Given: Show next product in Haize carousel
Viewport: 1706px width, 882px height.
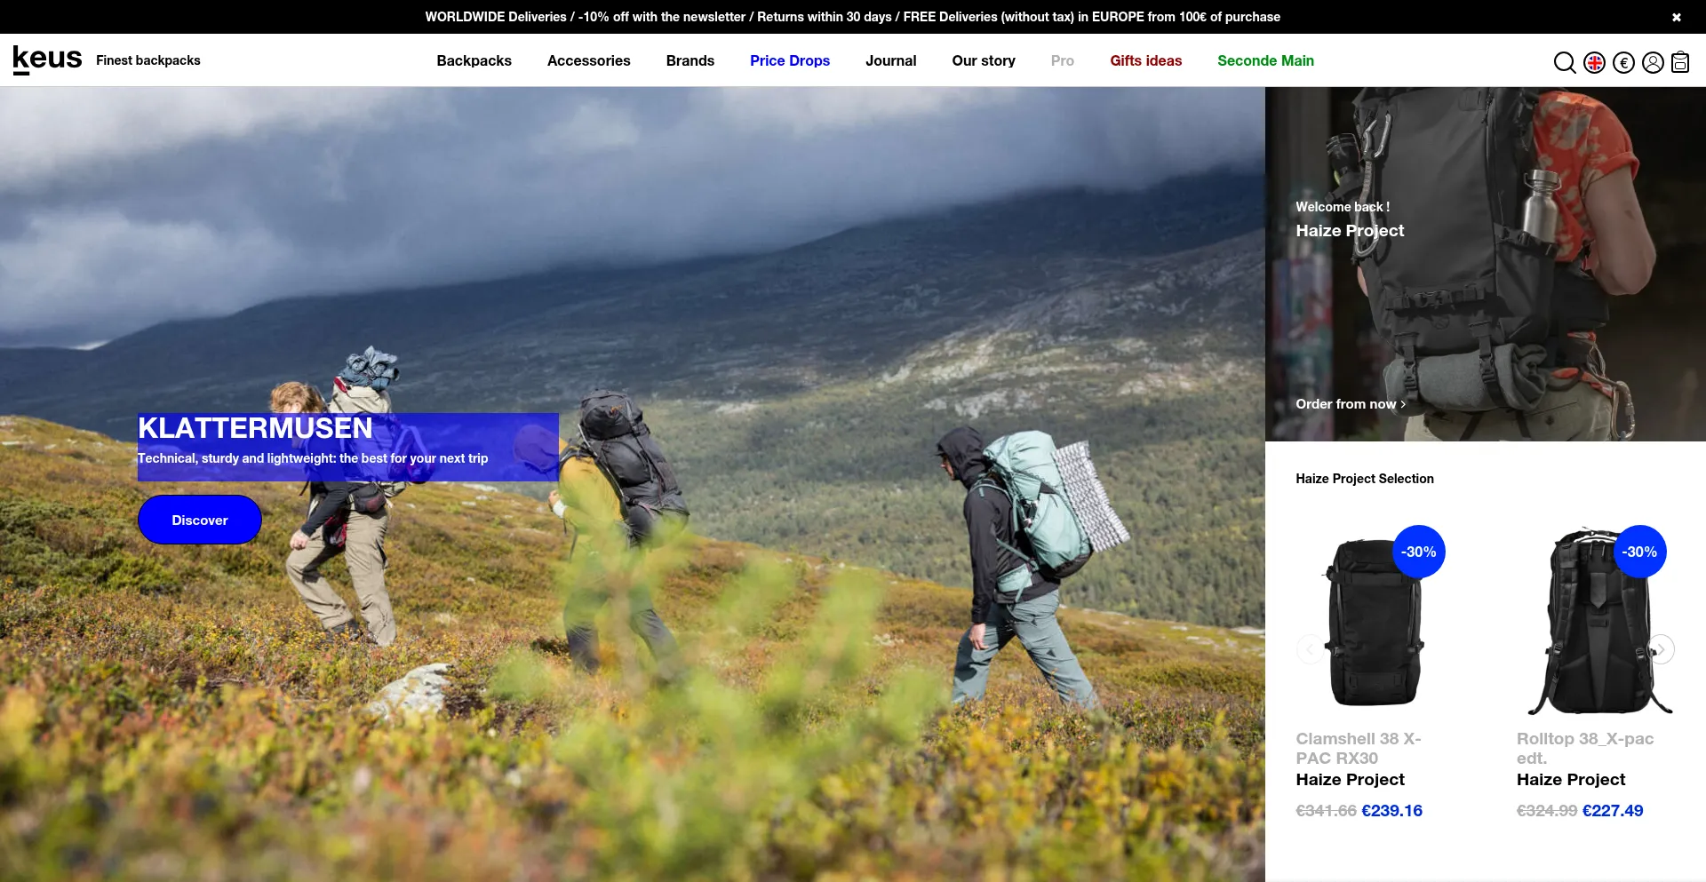Looking at the screenshot, I should pos(1661,649).
